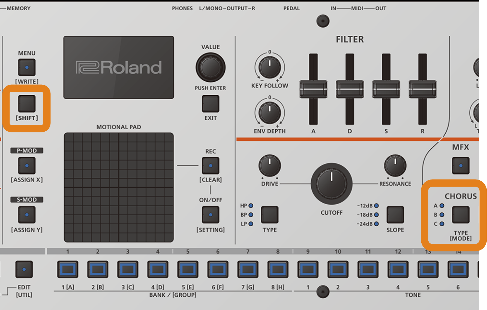
Task: Click the REC [CLEAR] button
Action: point(211,165)
